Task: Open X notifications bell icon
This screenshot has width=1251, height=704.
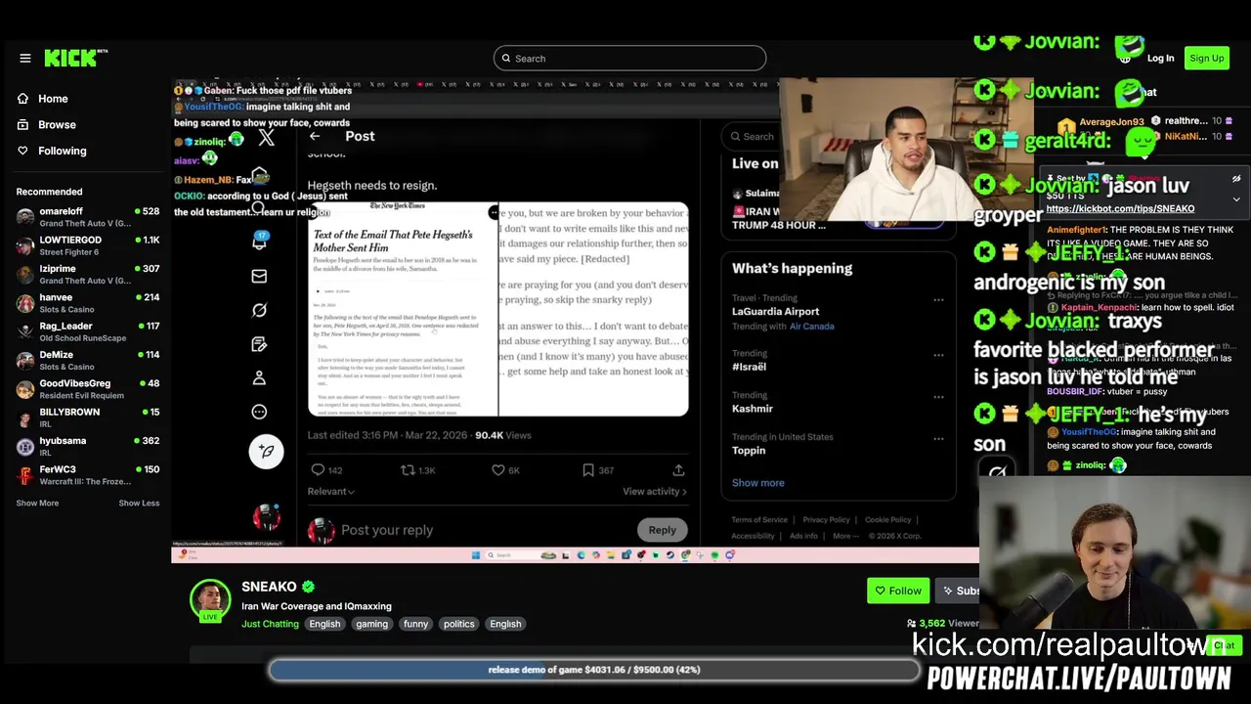Action: [x=259, y=242]
